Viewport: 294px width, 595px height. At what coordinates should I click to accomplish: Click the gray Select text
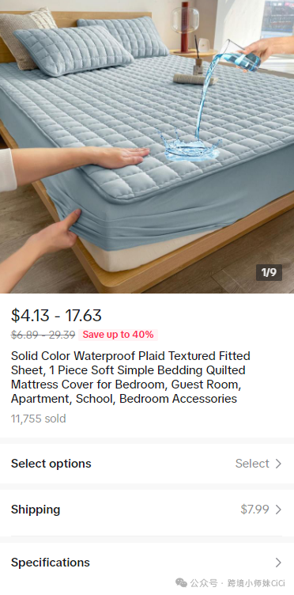pos(252,464)
